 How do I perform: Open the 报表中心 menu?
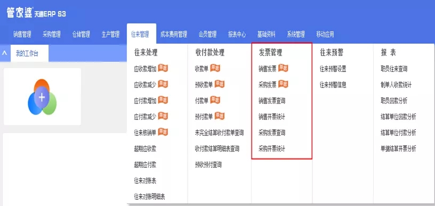click(x=237, y=34)
